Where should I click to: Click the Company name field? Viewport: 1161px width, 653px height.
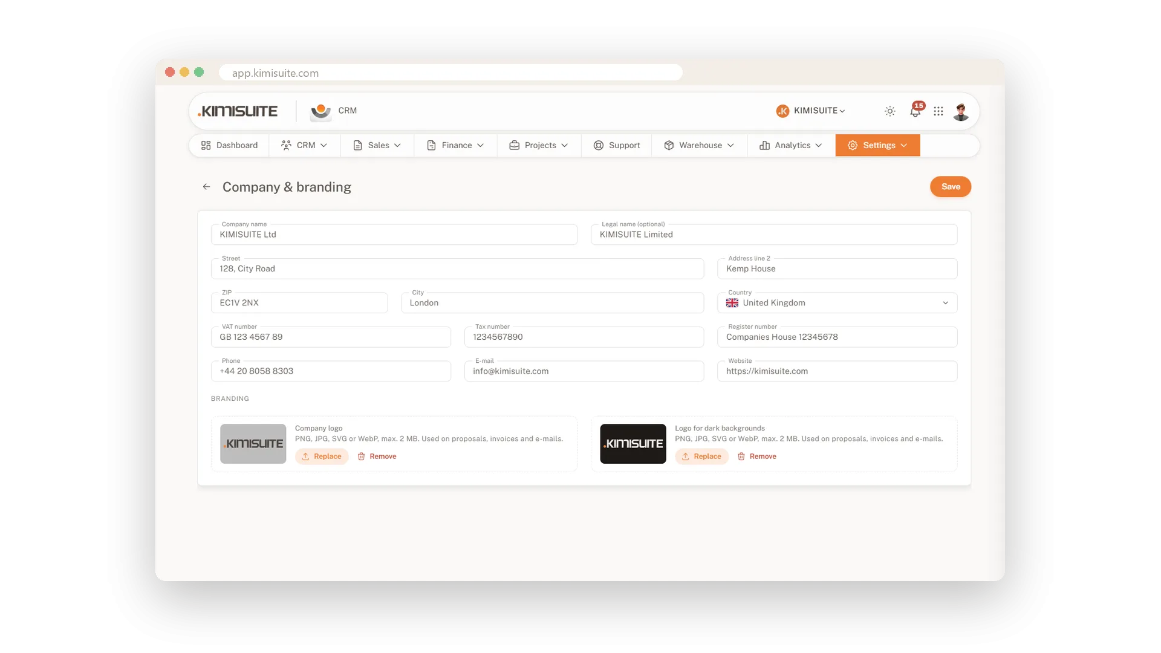pyautogui.click(x=394, y=235)
